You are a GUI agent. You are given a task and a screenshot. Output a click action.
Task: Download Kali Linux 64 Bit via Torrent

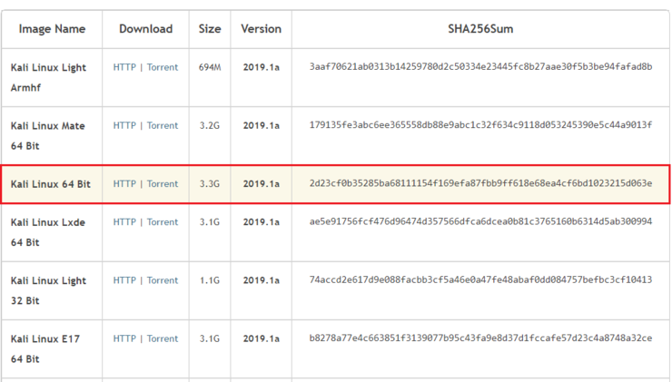pyautogui.click(x=162, y=183)
